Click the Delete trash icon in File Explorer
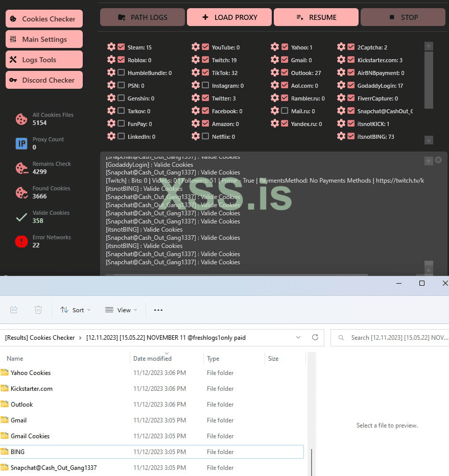 pos(38,310)
